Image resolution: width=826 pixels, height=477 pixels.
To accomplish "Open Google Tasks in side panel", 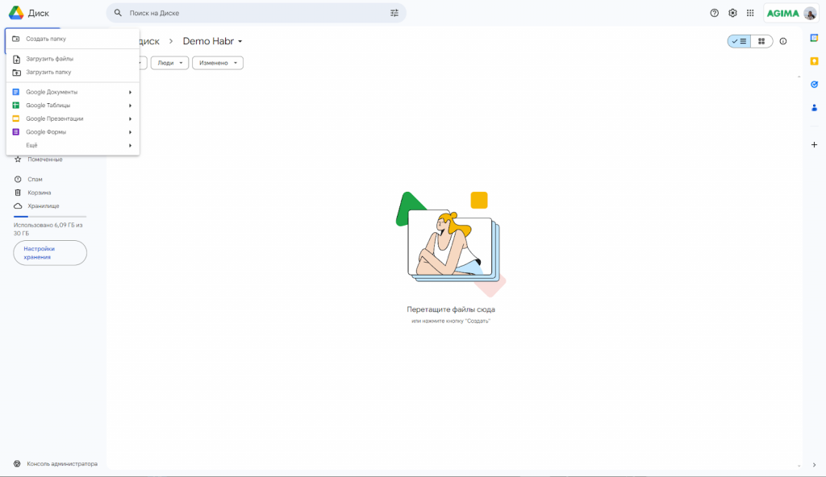I will pos(814,84).
